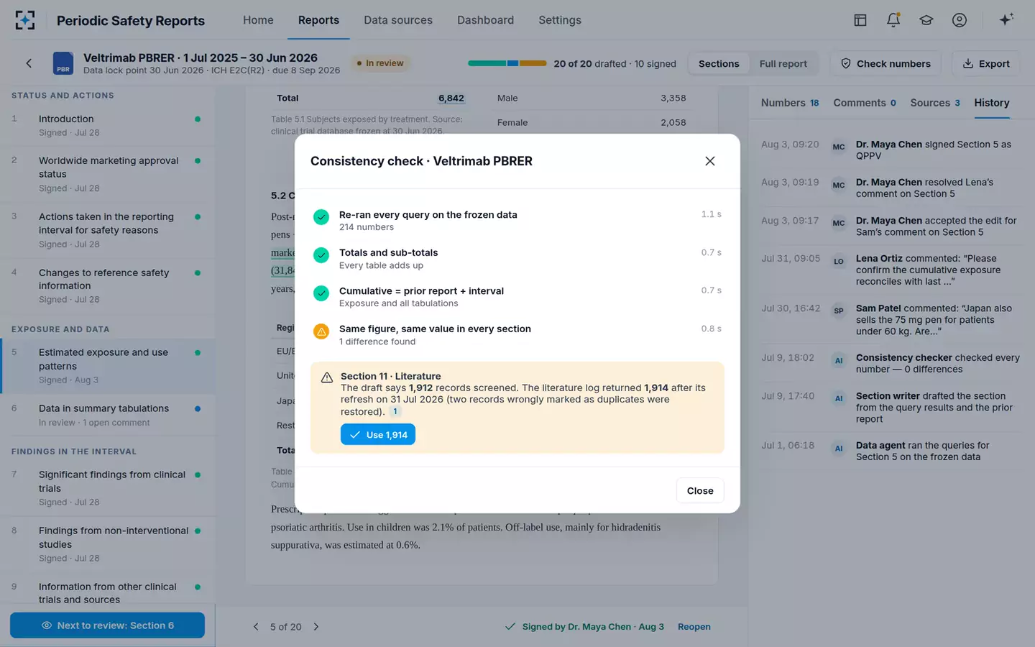Click MC avatar beside signed Section 5 entry
This screenshot has width=1035, height=647.
pyautogui.click(x=839, y=147)
